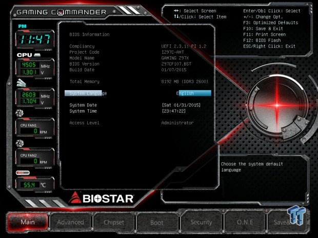Click the CPU chip icon
Screen dimensions: 318x238
click(37, 55)
